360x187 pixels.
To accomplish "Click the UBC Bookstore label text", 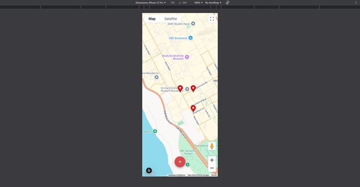I will (178, 38).
